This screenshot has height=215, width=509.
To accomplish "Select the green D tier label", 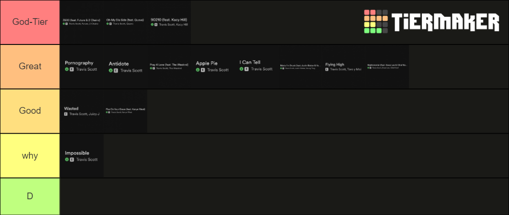I will 30,196.
